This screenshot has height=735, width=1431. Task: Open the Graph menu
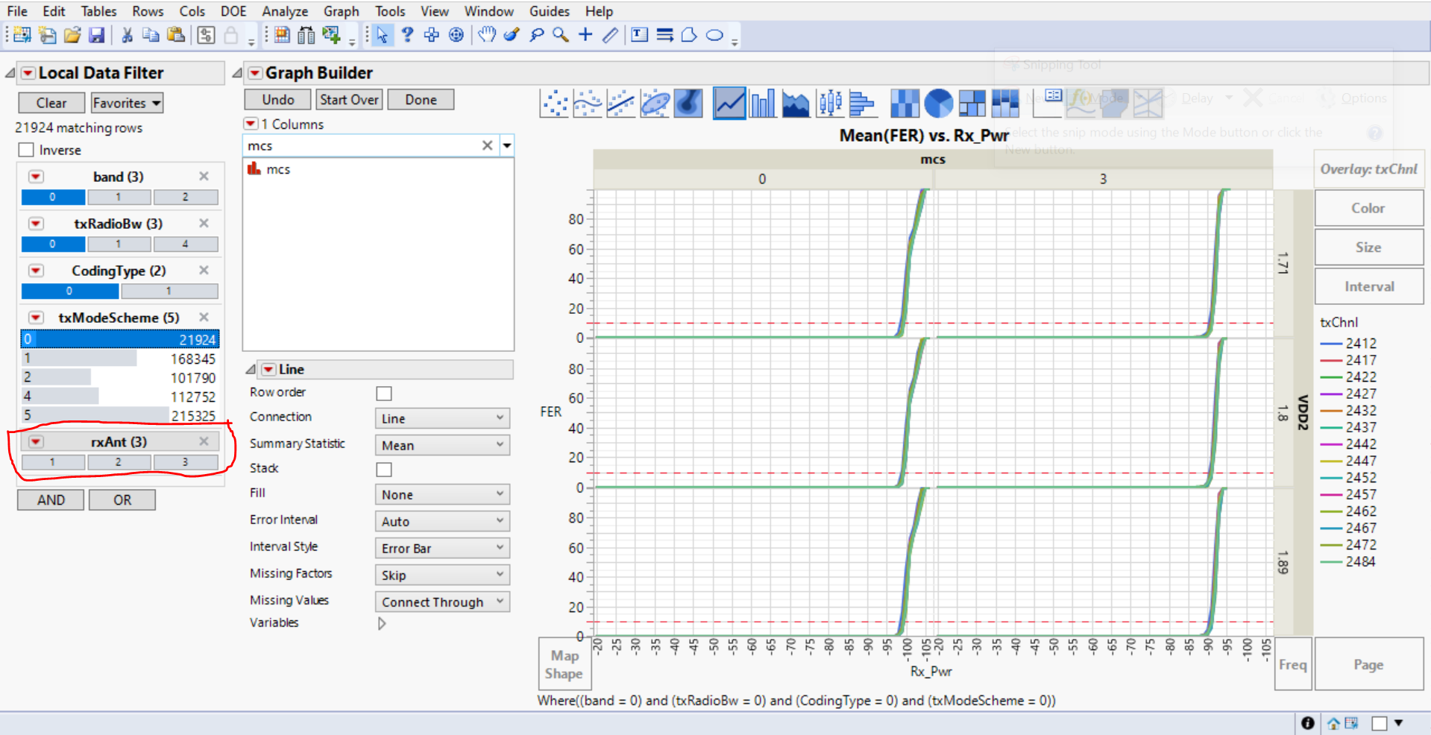pos(341,11)
